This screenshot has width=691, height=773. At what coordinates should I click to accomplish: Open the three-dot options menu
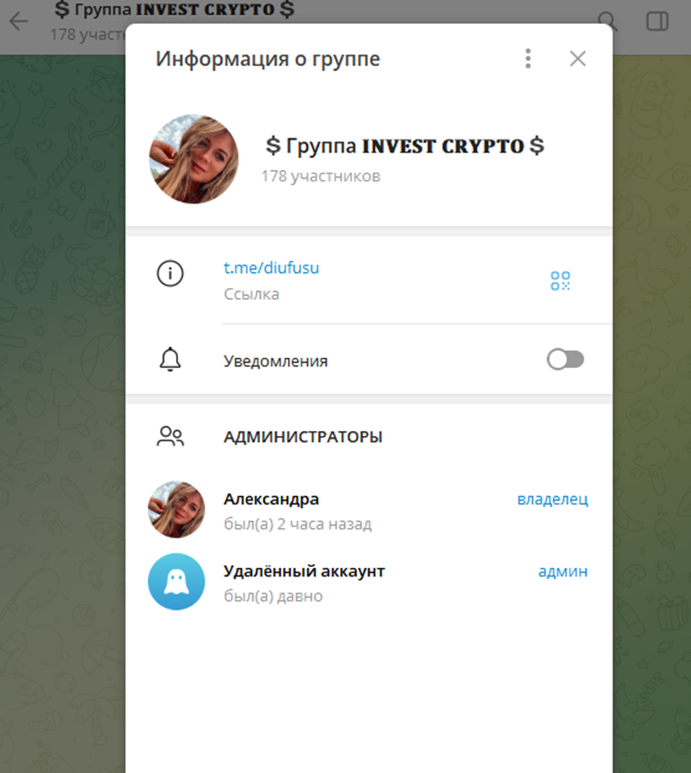click(527, 58)
